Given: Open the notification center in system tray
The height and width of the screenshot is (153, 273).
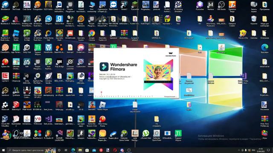Looking at the screenshot, I should [268, 150].
